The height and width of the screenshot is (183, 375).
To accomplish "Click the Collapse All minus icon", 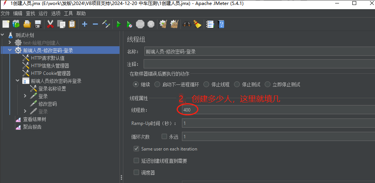I will (95, 24).
